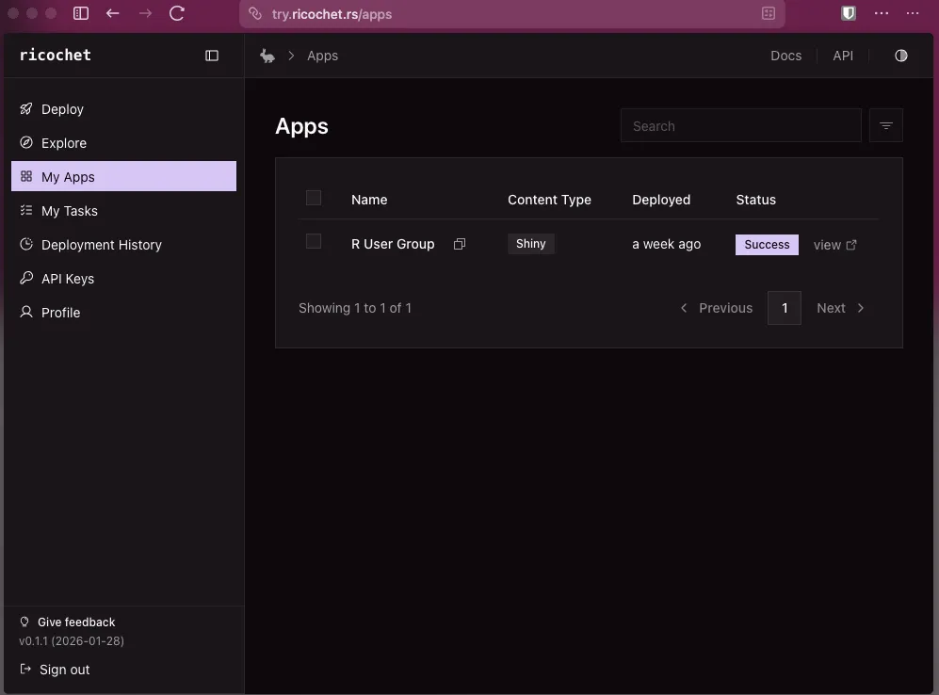This screenshot has height=695, width=939.
Task: Click the reader mode icon in address bar
Action: click(769, 13)
